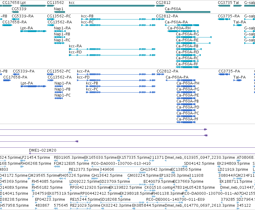This screenshot has height=210, width=255.
Task: Select transcript kcc-RB
Action: click(x=87, y=16)
